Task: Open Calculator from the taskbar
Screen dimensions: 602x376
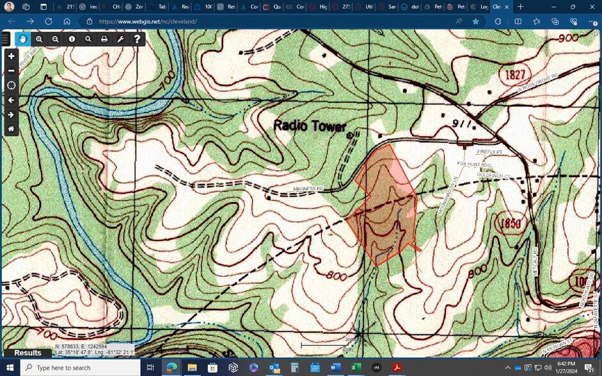Action: (x=294, y=368)
